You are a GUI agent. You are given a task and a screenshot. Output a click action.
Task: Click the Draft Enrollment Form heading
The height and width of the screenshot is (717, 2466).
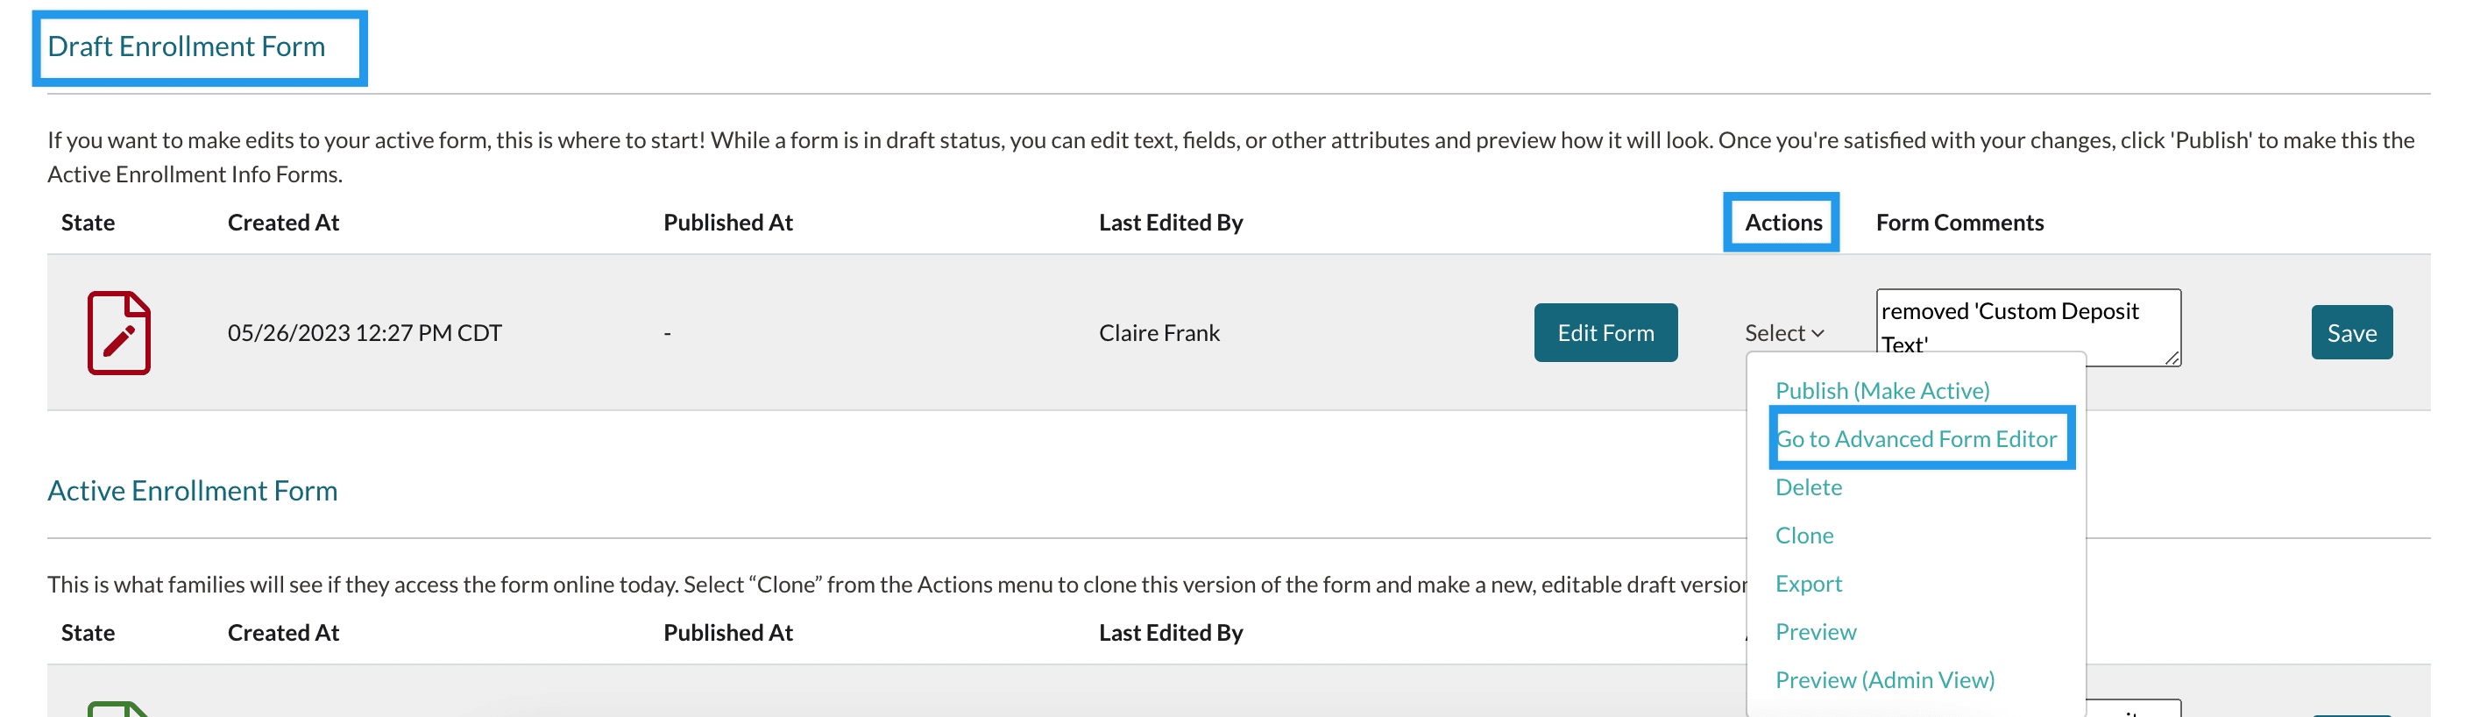[x=187, y=46]
